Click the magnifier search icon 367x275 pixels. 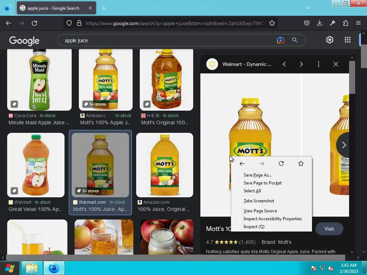[x=295, y=40]
